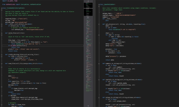Click the raise Exception("A set is required") line

pos(122,30)
